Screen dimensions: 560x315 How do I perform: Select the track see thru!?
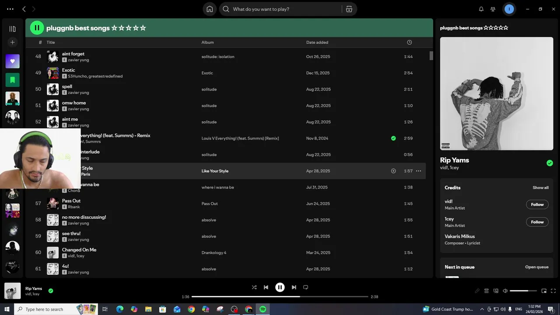pos(71,234)
